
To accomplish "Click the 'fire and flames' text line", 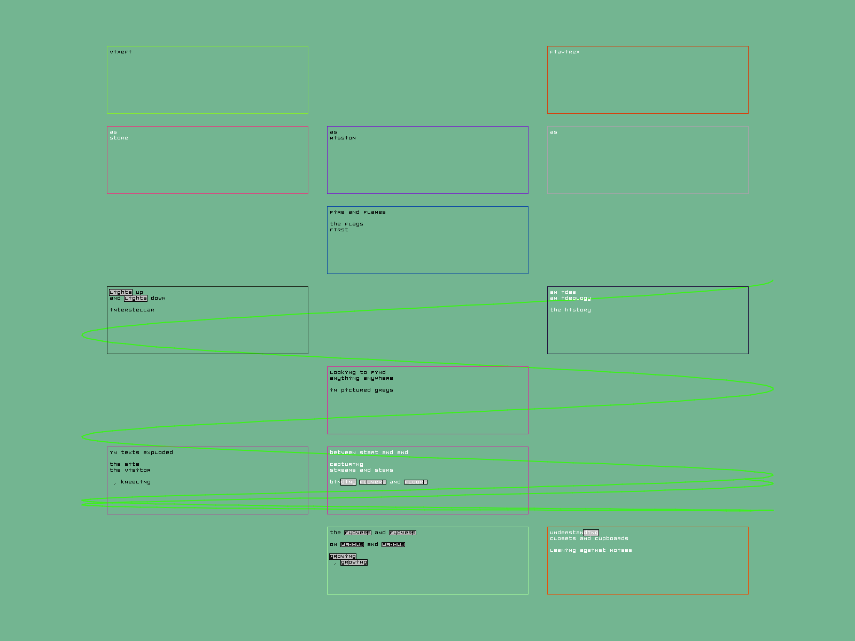I will tap(357, 212).
